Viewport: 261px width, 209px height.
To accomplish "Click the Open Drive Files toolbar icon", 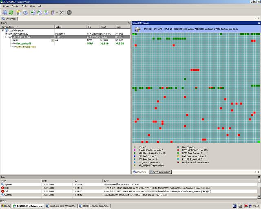I will [x=19, y=12].
